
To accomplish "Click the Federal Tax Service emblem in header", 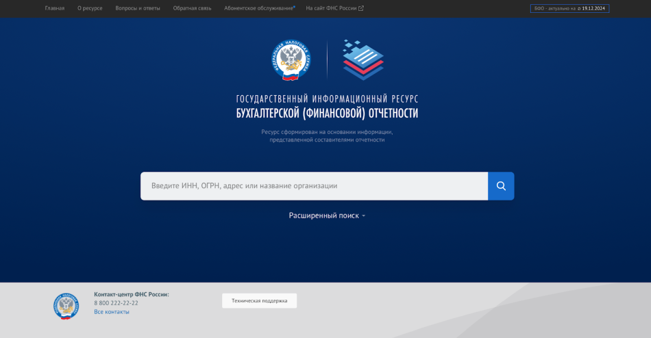I will 293,60.
